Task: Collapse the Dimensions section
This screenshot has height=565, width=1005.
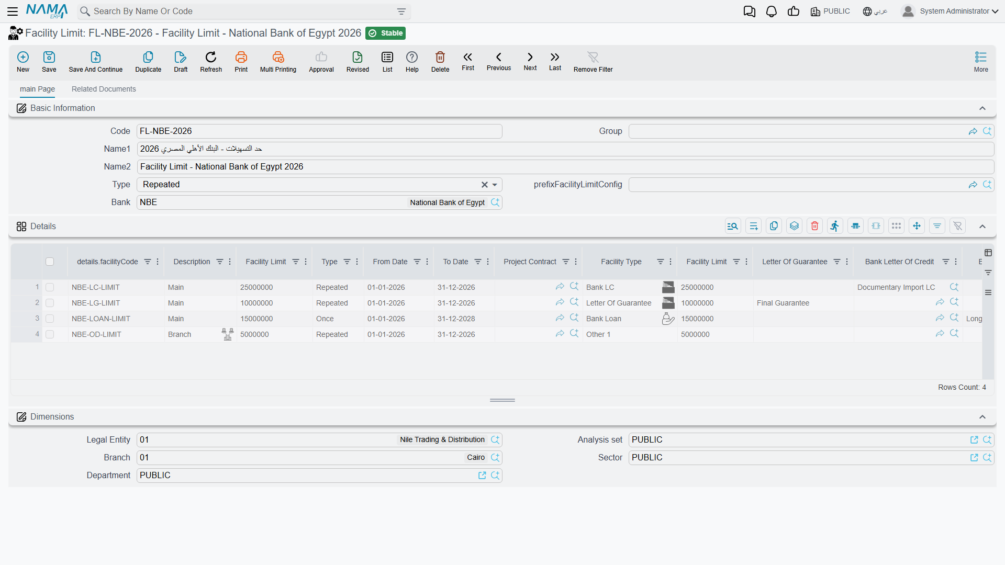Action: click(982, 417)
